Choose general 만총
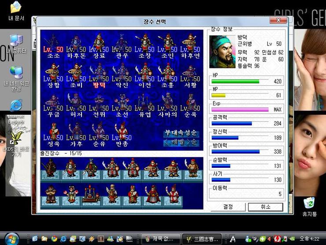This screenshot has width=326, height=245. (x=122, y=134)
